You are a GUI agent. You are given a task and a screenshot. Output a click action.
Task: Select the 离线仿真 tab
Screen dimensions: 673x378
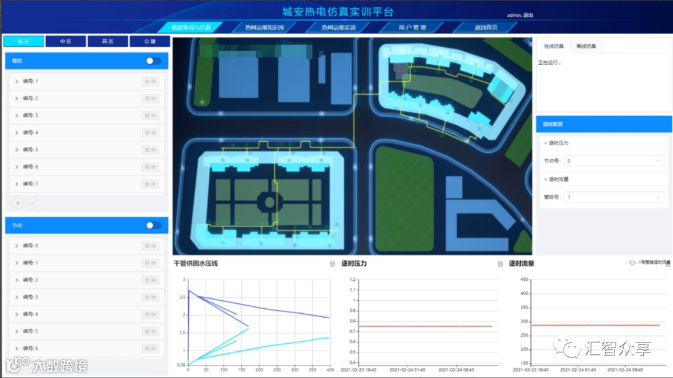point(586,46)
